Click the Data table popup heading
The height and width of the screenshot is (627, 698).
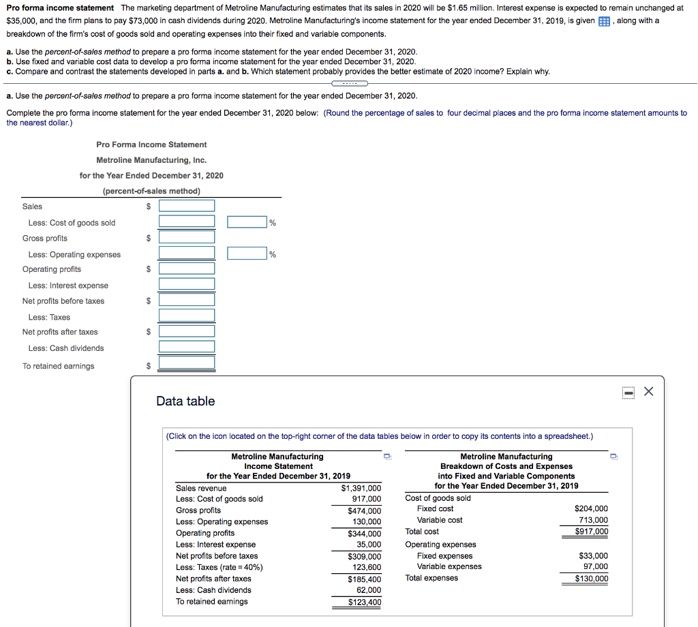click(185, 401)
